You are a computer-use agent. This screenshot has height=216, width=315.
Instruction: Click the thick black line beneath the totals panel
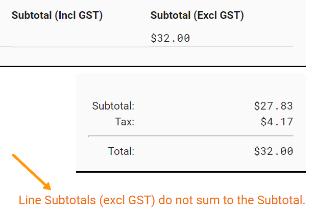click(x=190, y=172)
